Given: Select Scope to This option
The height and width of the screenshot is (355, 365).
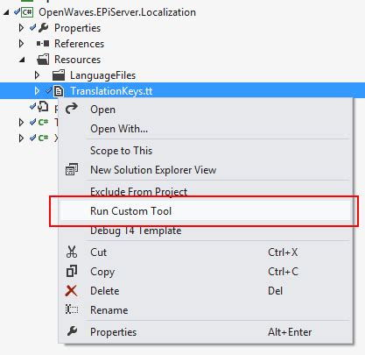Looking at the screenshot, I should [x=122, y=151].
